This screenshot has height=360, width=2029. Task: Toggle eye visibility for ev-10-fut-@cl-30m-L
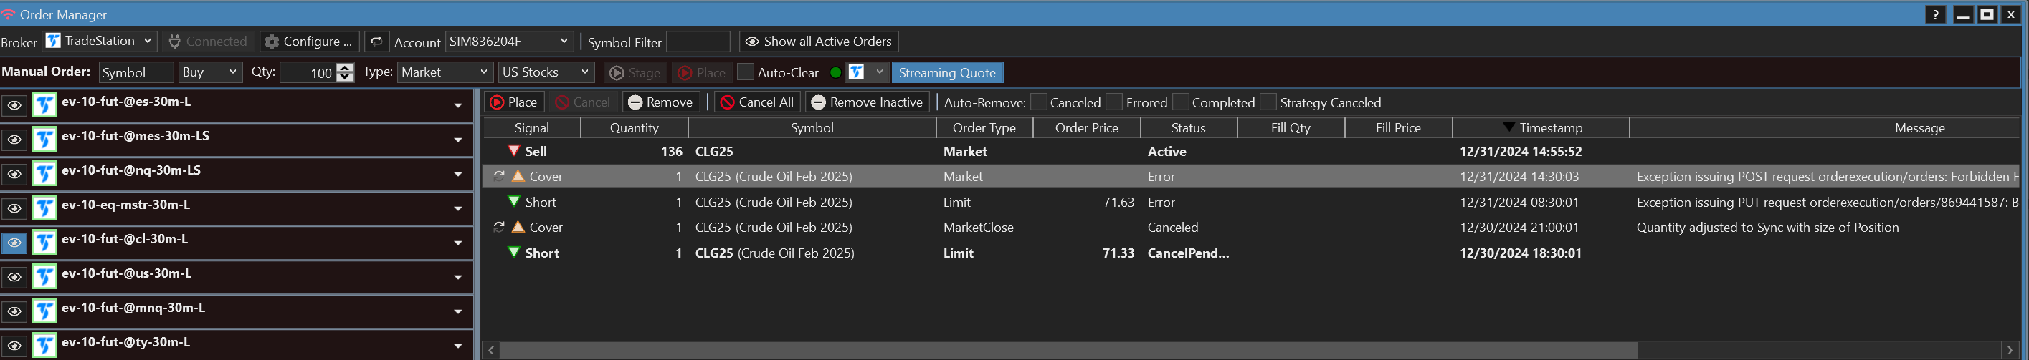pos(14,243)
